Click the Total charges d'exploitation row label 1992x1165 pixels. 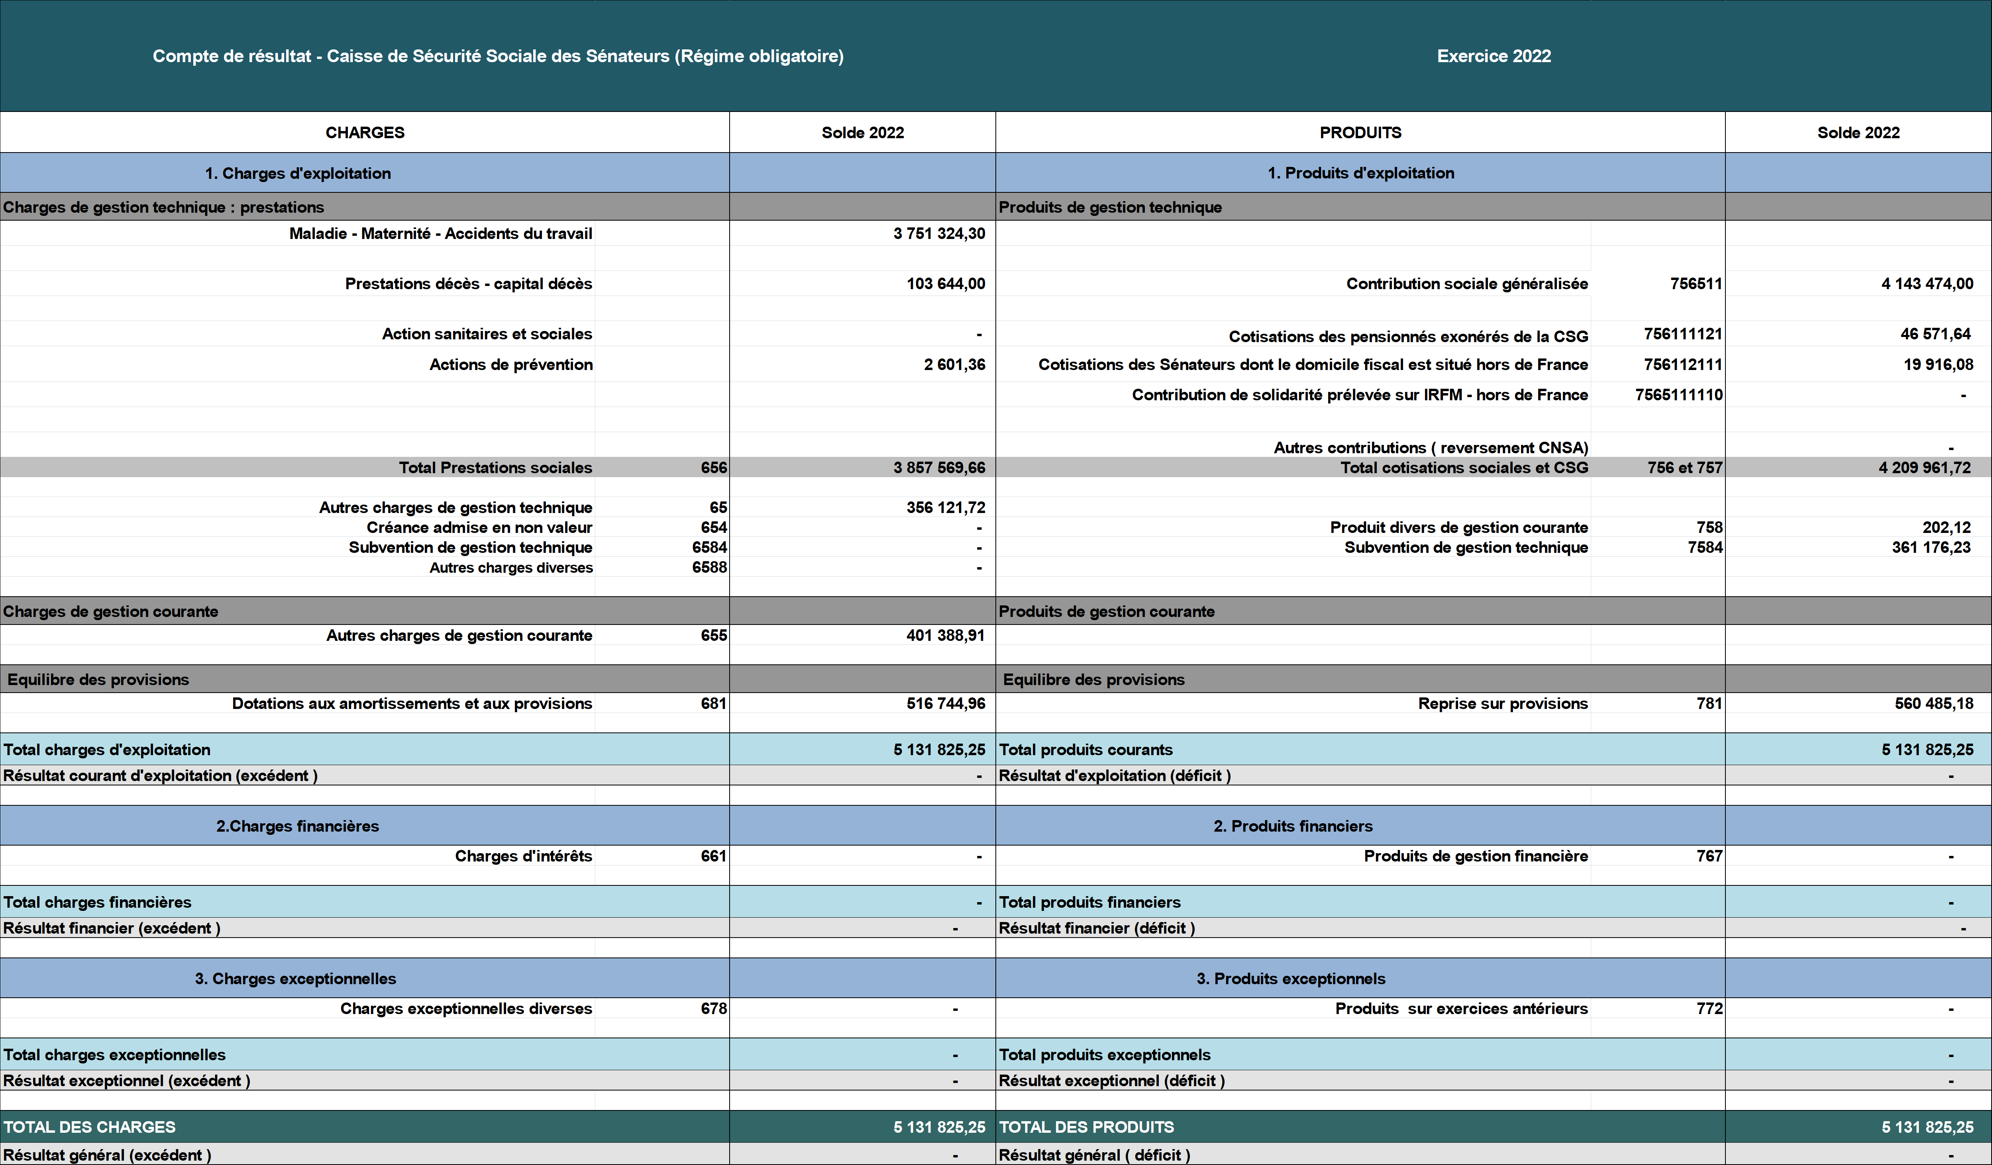tap(107, 749)
